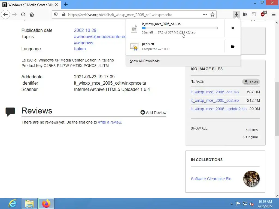The width and height of the screenshot is (279, 209).
Task: Click the scrollbar down arrow
Action: point(277,196)
